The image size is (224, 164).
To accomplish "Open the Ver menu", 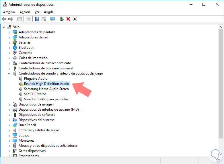I will click(x=37, y=12).
